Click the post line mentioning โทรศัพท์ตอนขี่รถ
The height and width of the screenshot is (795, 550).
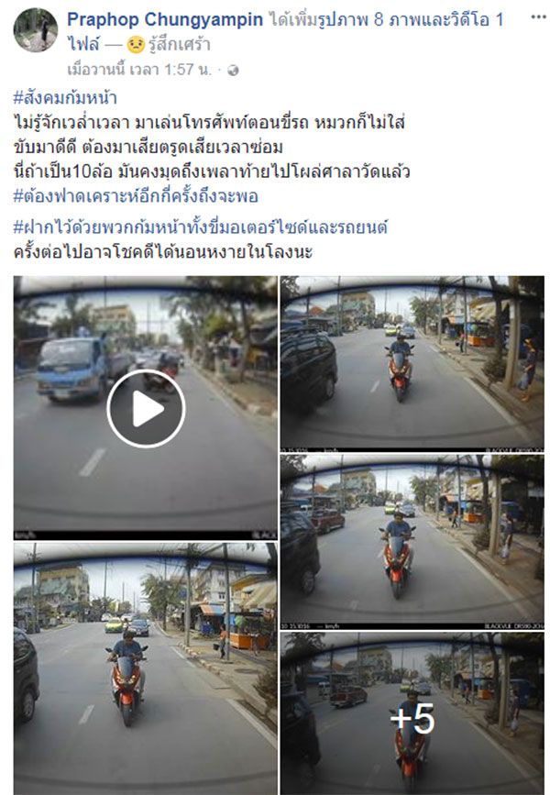tap(209, 123)
